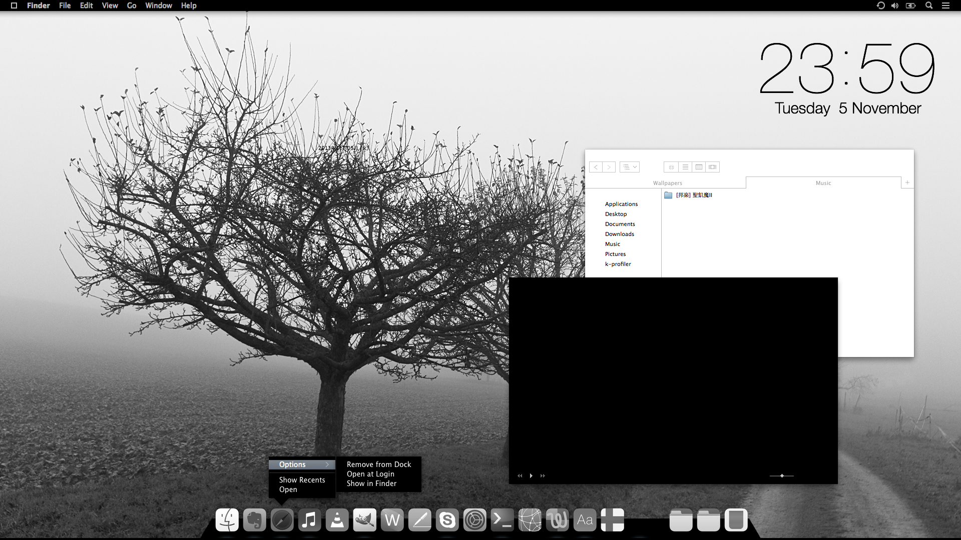Open Spotlight search magnifier in menu bar
Viewport: 961px width, 540px height.
[929, 5]
